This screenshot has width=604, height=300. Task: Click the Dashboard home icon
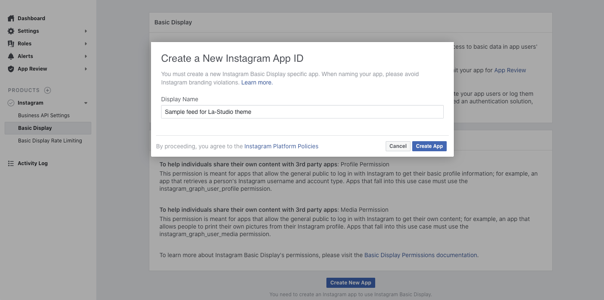pyautogui.click(x=11, y=18)
